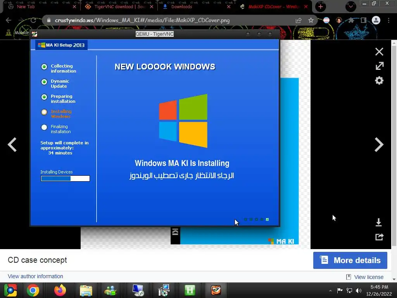The image size is (397, 298).
Task: Open image in fullscreen with diagonal arrows icon
Action: point(379,66)
